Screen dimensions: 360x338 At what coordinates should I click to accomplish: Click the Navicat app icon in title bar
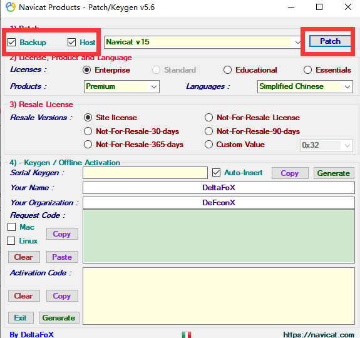point(11,7)
